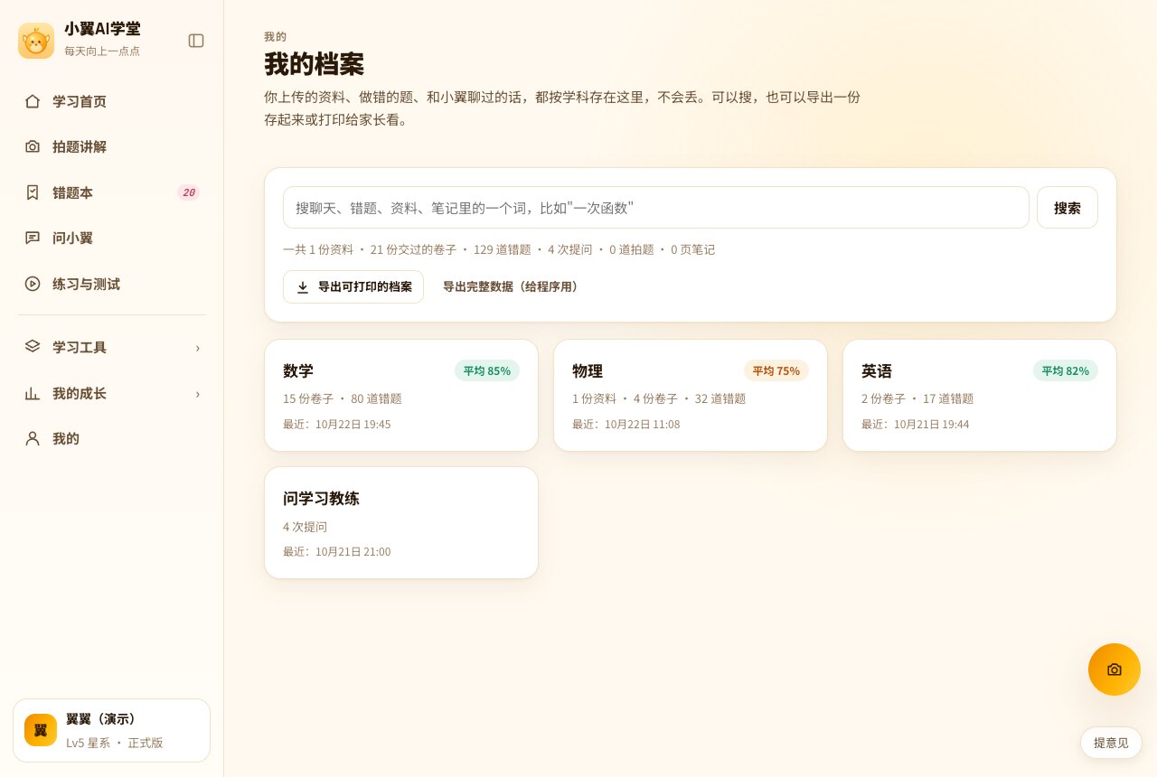Open the 数学 subject card
Image resolution: width=1157 pixels, height=777 pixels.
pos(401,396)
